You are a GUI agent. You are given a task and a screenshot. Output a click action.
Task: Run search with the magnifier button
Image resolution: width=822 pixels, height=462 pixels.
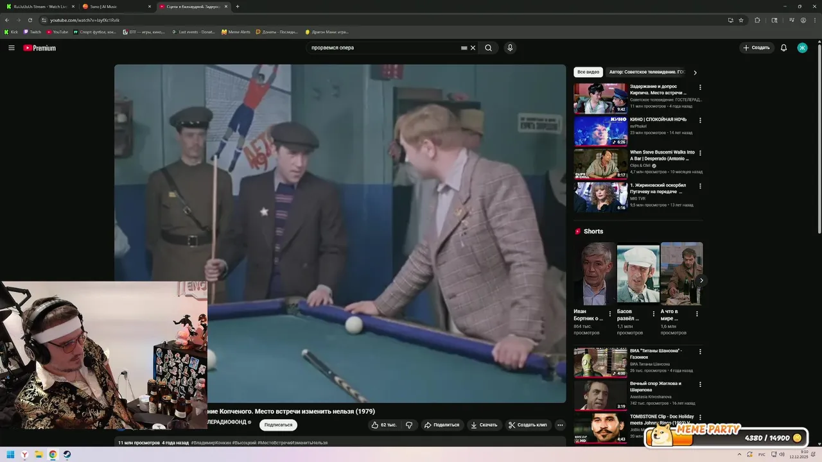489,47
